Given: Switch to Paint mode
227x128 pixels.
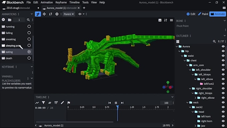Looking at the screenshot, I should (203, 14).
